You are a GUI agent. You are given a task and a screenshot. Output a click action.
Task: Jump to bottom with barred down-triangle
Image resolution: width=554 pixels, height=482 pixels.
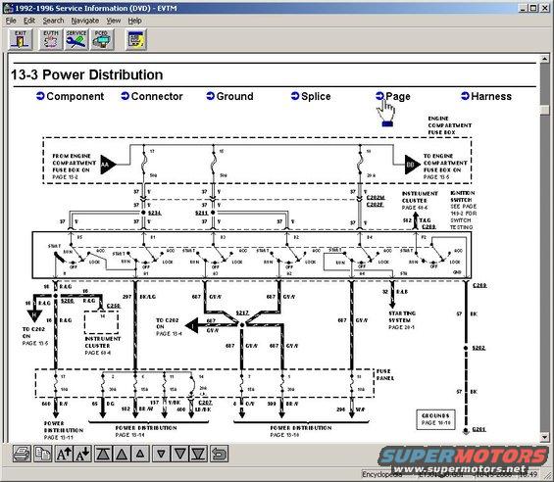point(199,454)
